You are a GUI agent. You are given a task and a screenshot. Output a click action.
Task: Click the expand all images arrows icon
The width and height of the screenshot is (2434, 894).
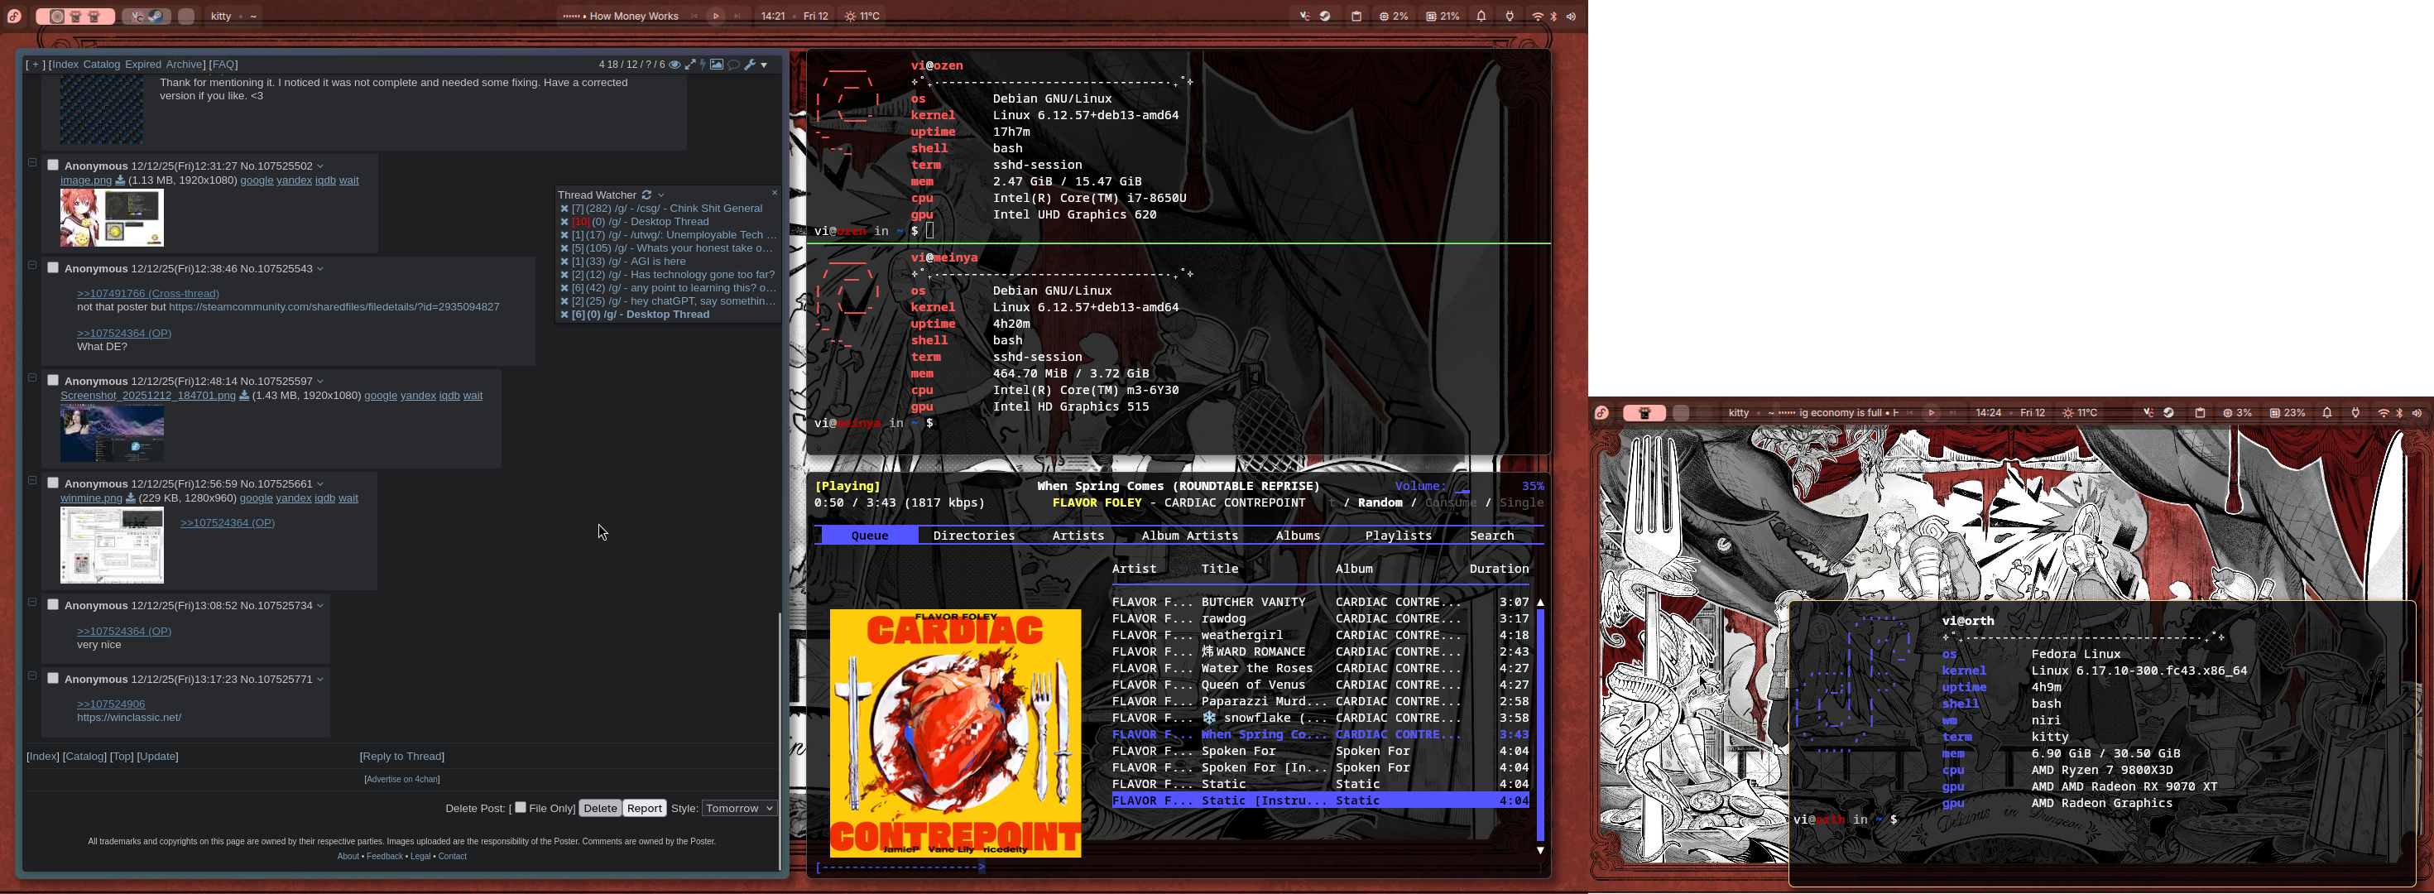point(689,65)
